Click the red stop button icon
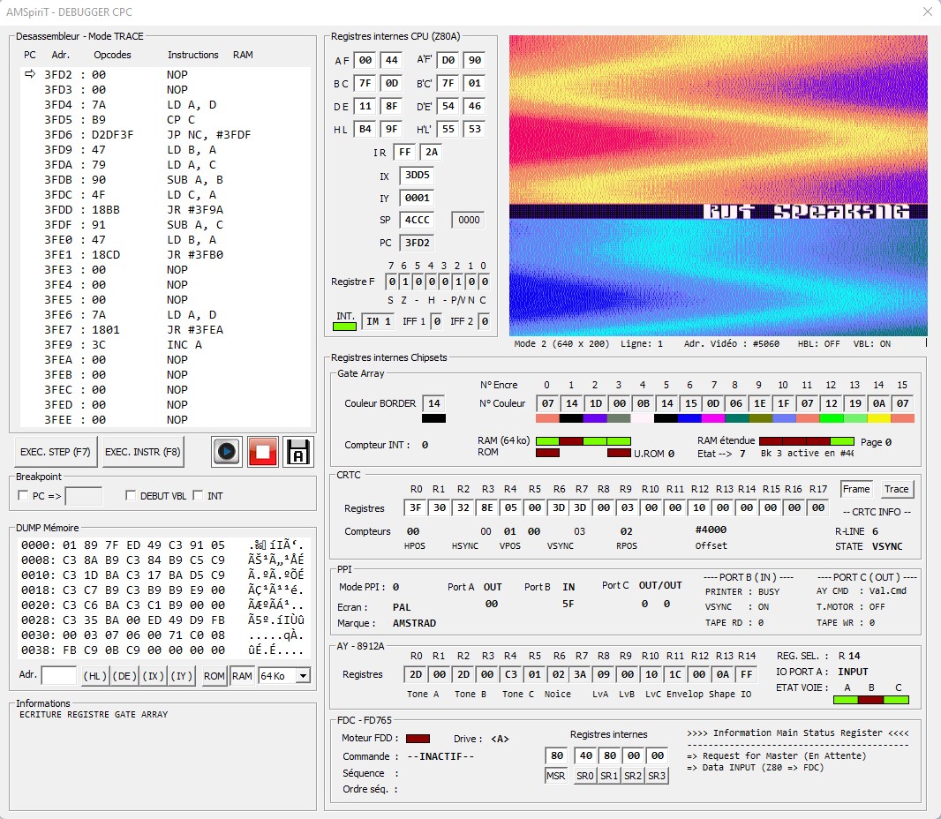Viewport: 941px width, 819px height. coord(262,452)
